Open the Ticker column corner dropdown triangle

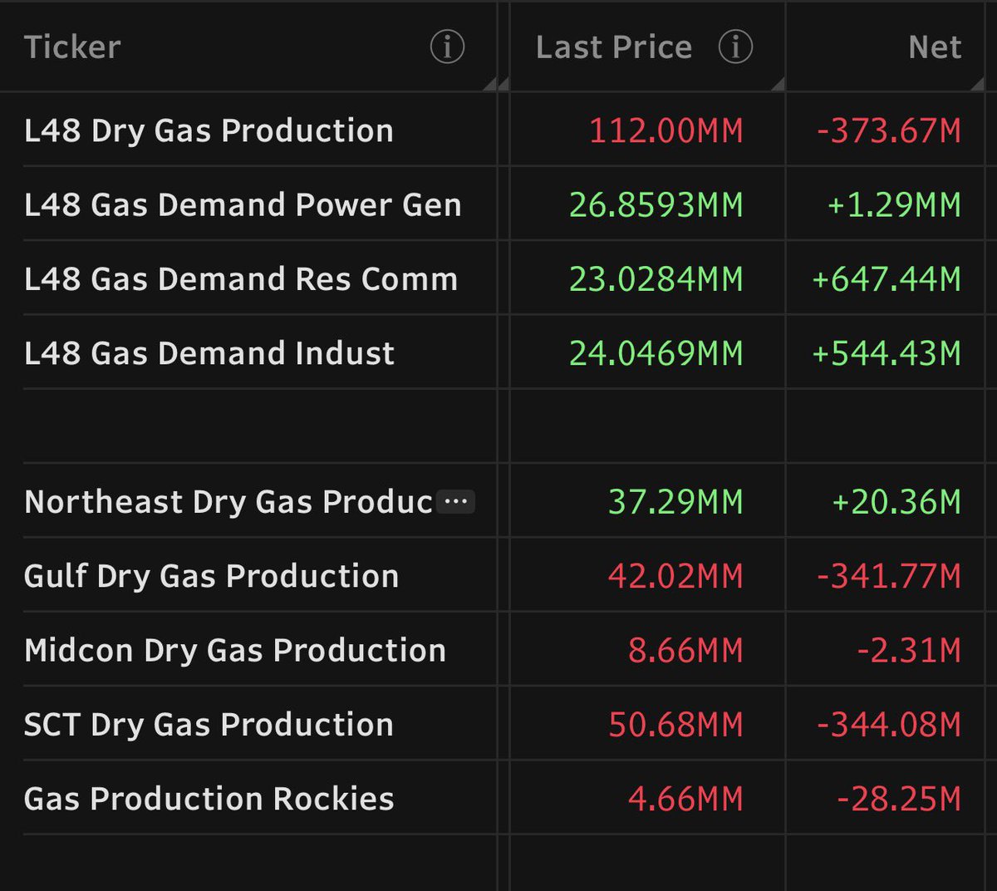pyautogui.click(x=489, y=83)
